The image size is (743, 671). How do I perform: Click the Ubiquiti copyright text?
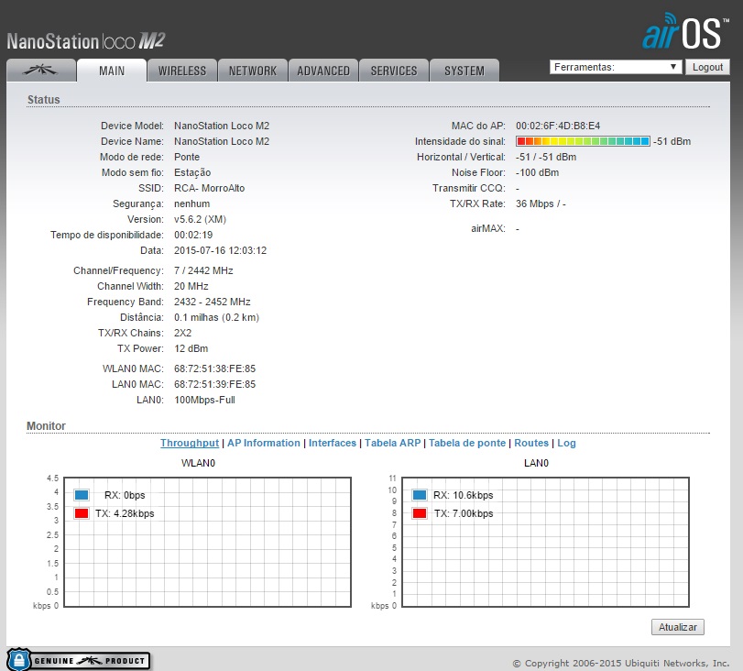pyautogui.click(x=621, y=663)
